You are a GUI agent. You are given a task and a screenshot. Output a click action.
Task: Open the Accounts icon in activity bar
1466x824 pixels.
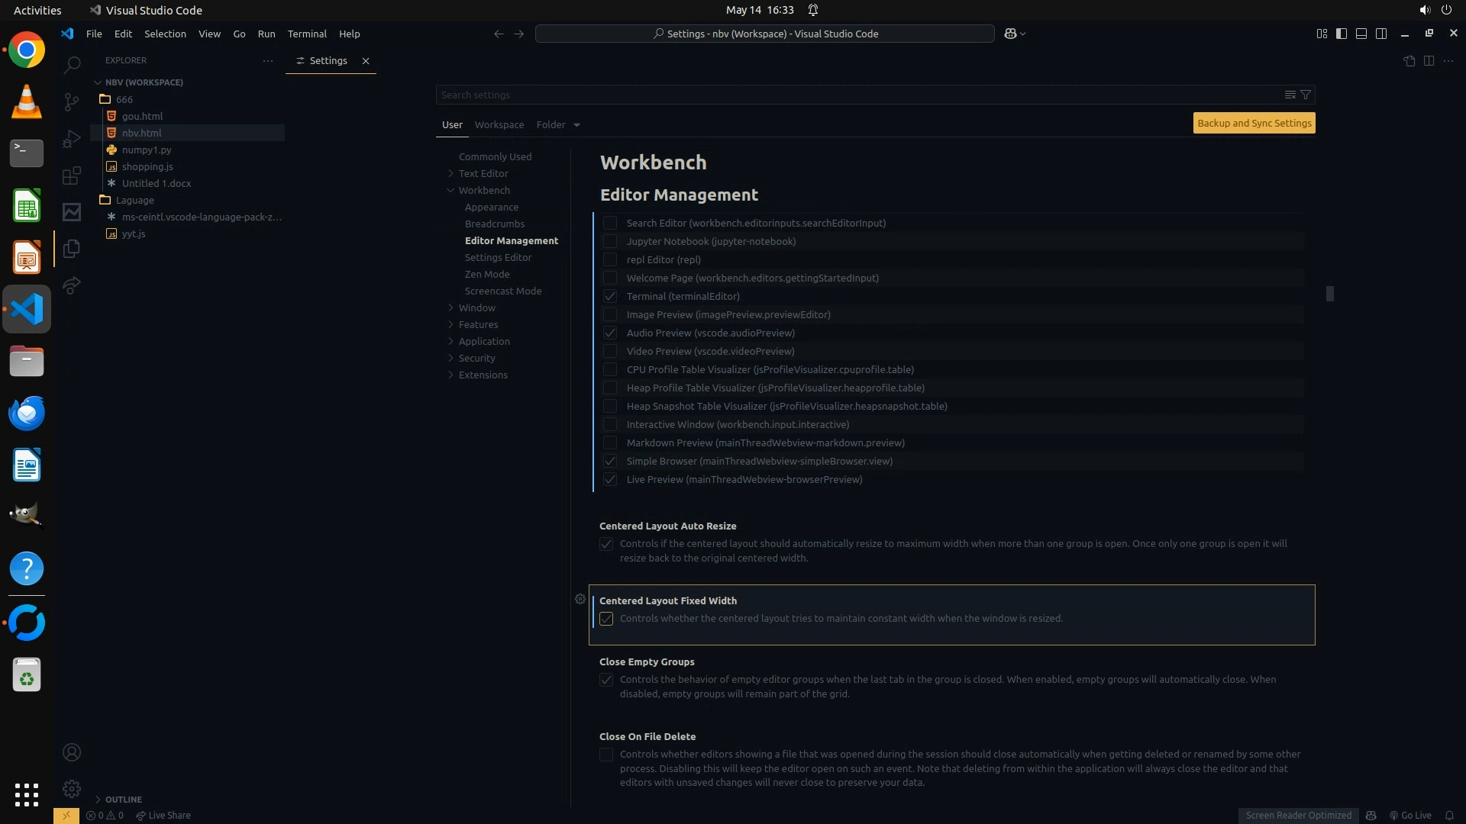click(x=72, y=752)
